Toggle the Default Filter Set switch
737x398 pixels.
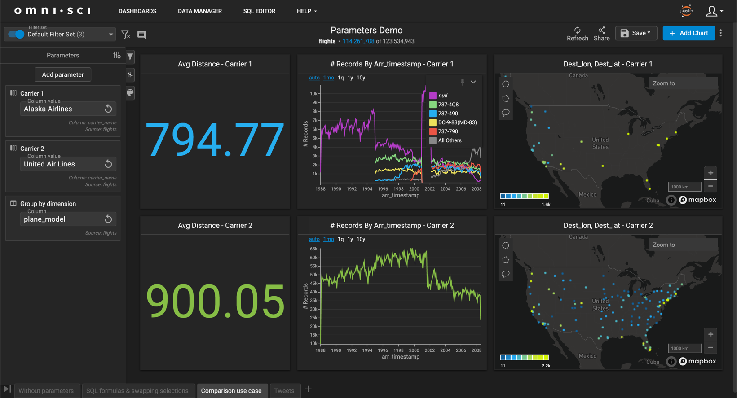[x=17, y=35]
